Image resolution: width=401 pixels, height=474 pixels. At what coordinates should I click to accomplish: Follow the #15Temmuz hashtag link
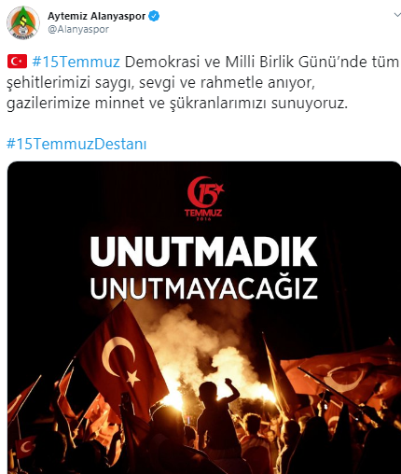[x=76, y=62]
